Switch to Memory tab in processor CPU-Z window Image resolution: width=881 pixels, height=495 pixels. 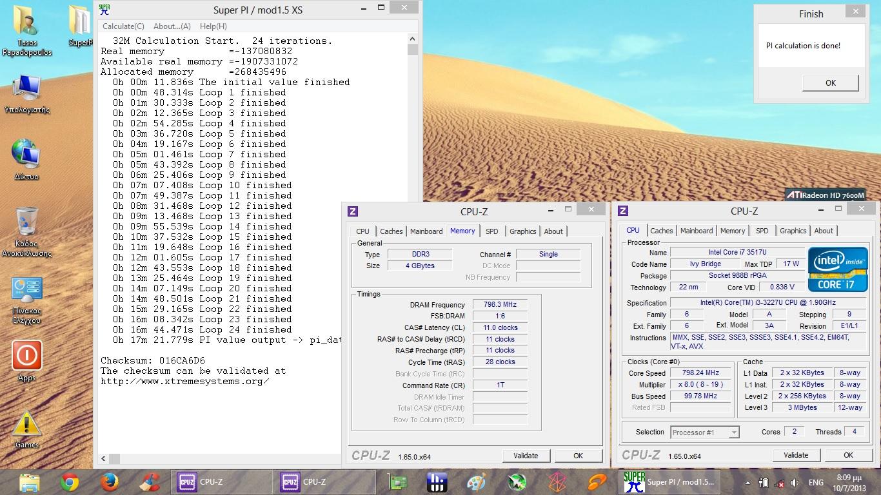[x=733, y=231]
